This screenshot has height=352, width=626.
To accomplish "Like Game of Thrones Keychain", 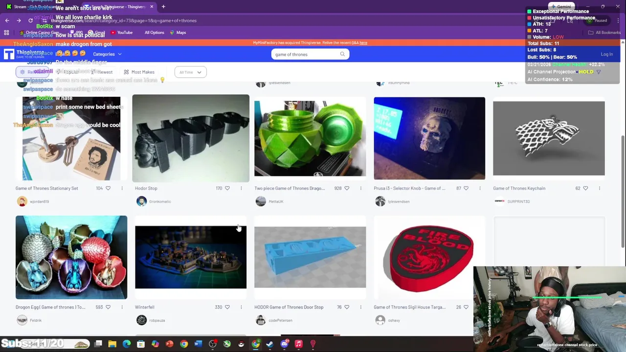I will click(x=585, y=188).
